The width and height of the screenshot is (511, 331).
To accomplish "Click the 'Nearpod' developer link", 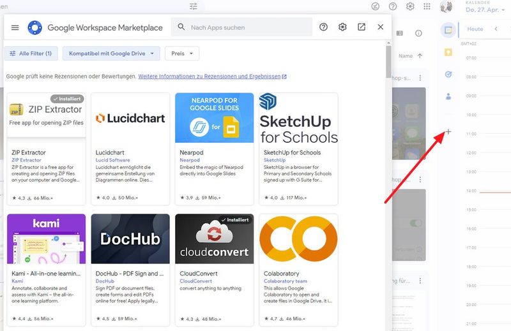I will [x=190, y=160].
